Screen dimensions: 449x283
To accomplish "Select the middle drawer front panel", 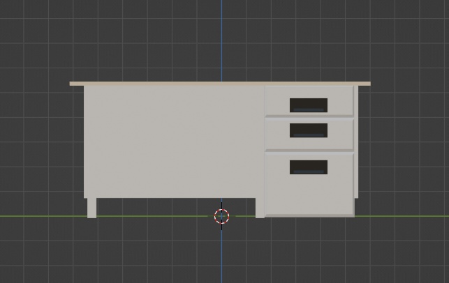I will (x=309, y=134).
